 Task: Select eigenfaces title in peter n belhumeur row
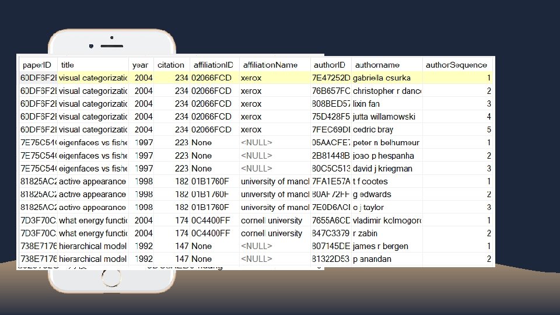click(93, 142)
